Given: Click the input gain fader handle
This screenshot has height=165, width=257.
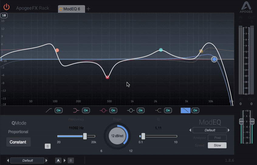Looking at the screenshot, I should (x=241, y=122).
